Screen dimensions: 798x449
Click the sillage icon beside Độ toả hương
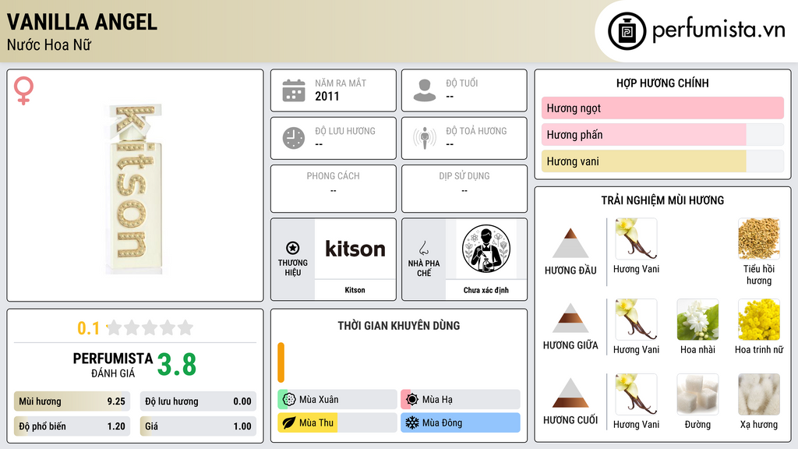pos(425,138)
